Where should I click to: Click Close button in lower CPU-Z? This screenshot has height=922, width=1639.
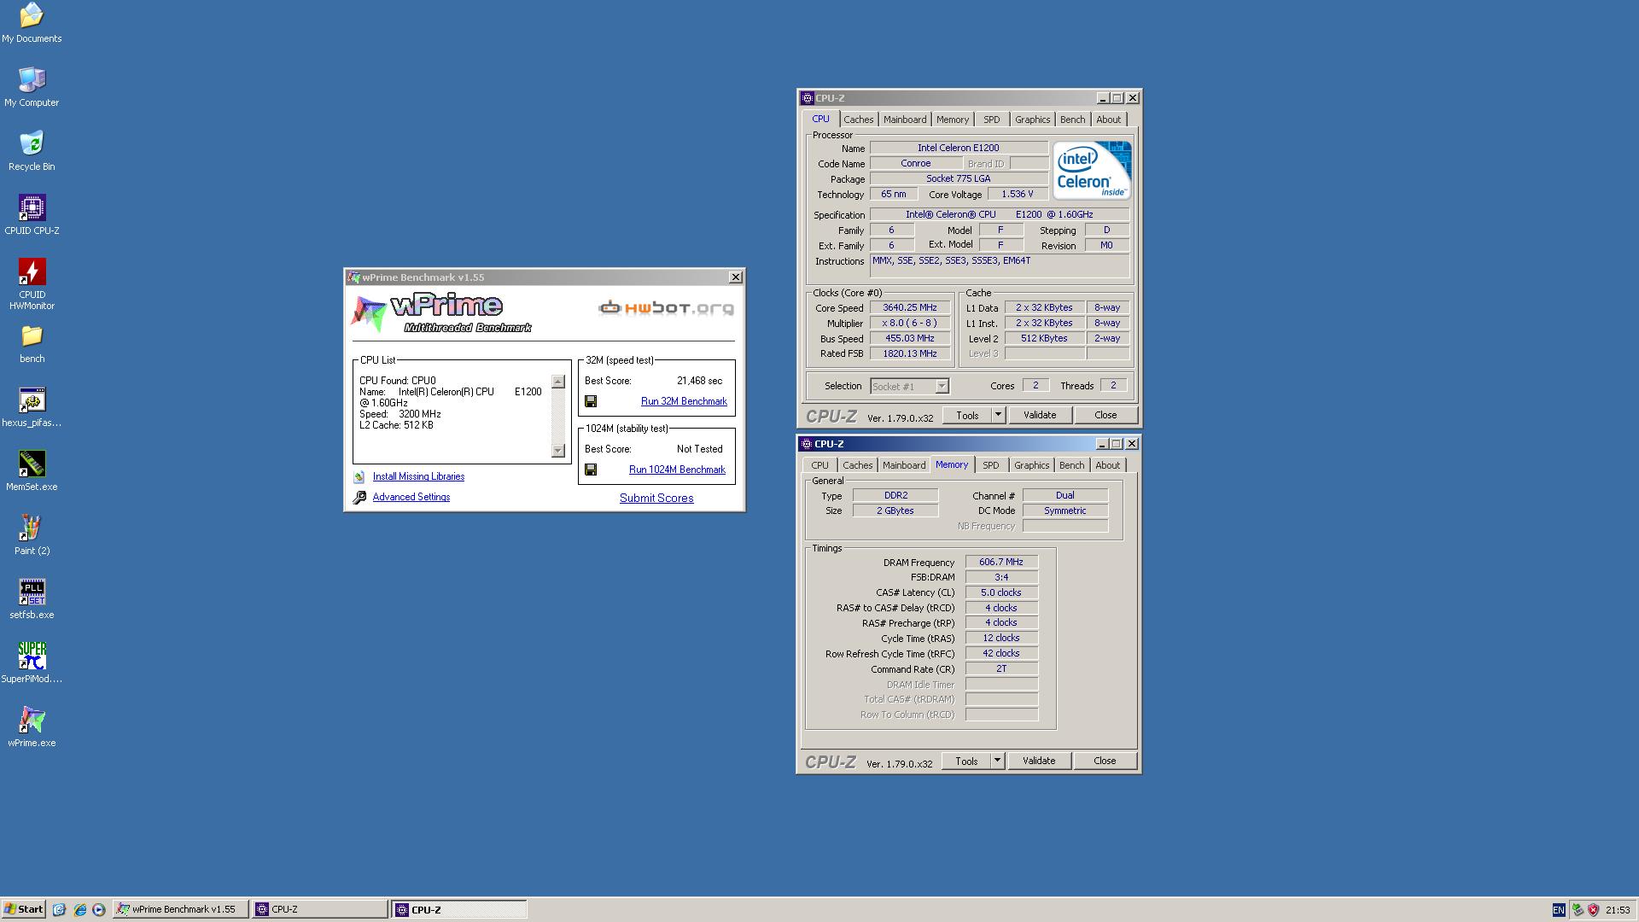(1104, 761)
